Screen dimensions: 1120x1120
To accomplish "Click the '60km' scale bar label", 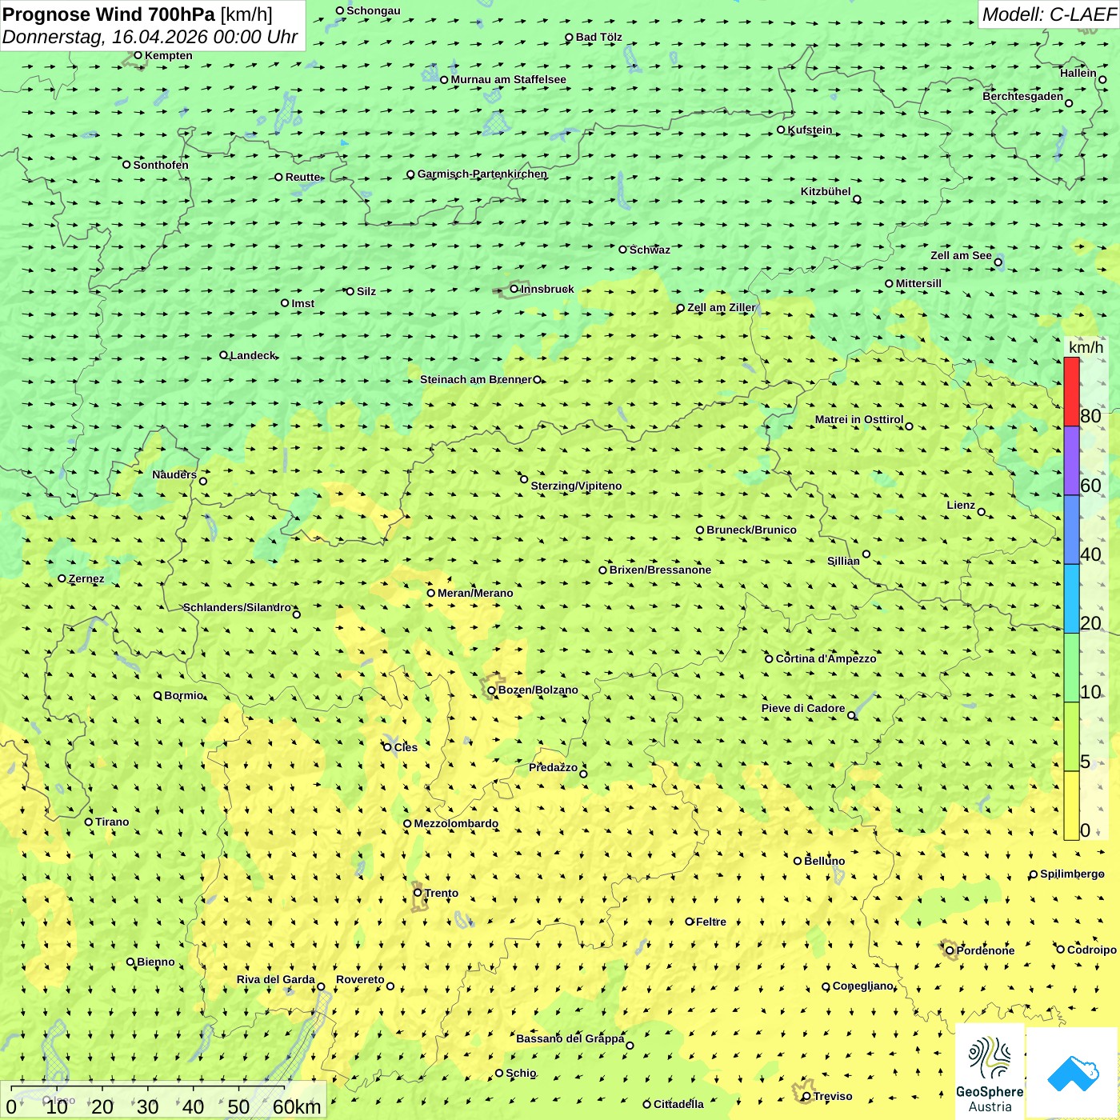I will [297, 1106].
